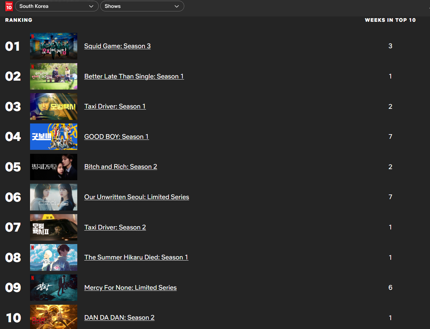Click the Taxi Driver Season 2 thumbnail
Screen dimensions: 430x329
point(54,227)
